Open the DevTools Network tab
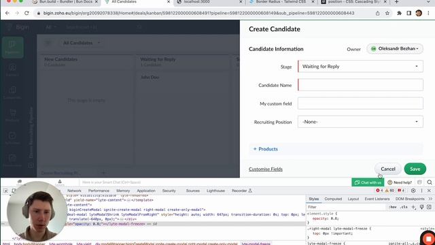Viewport: 435px width, 245px height. tap(74, 191)
